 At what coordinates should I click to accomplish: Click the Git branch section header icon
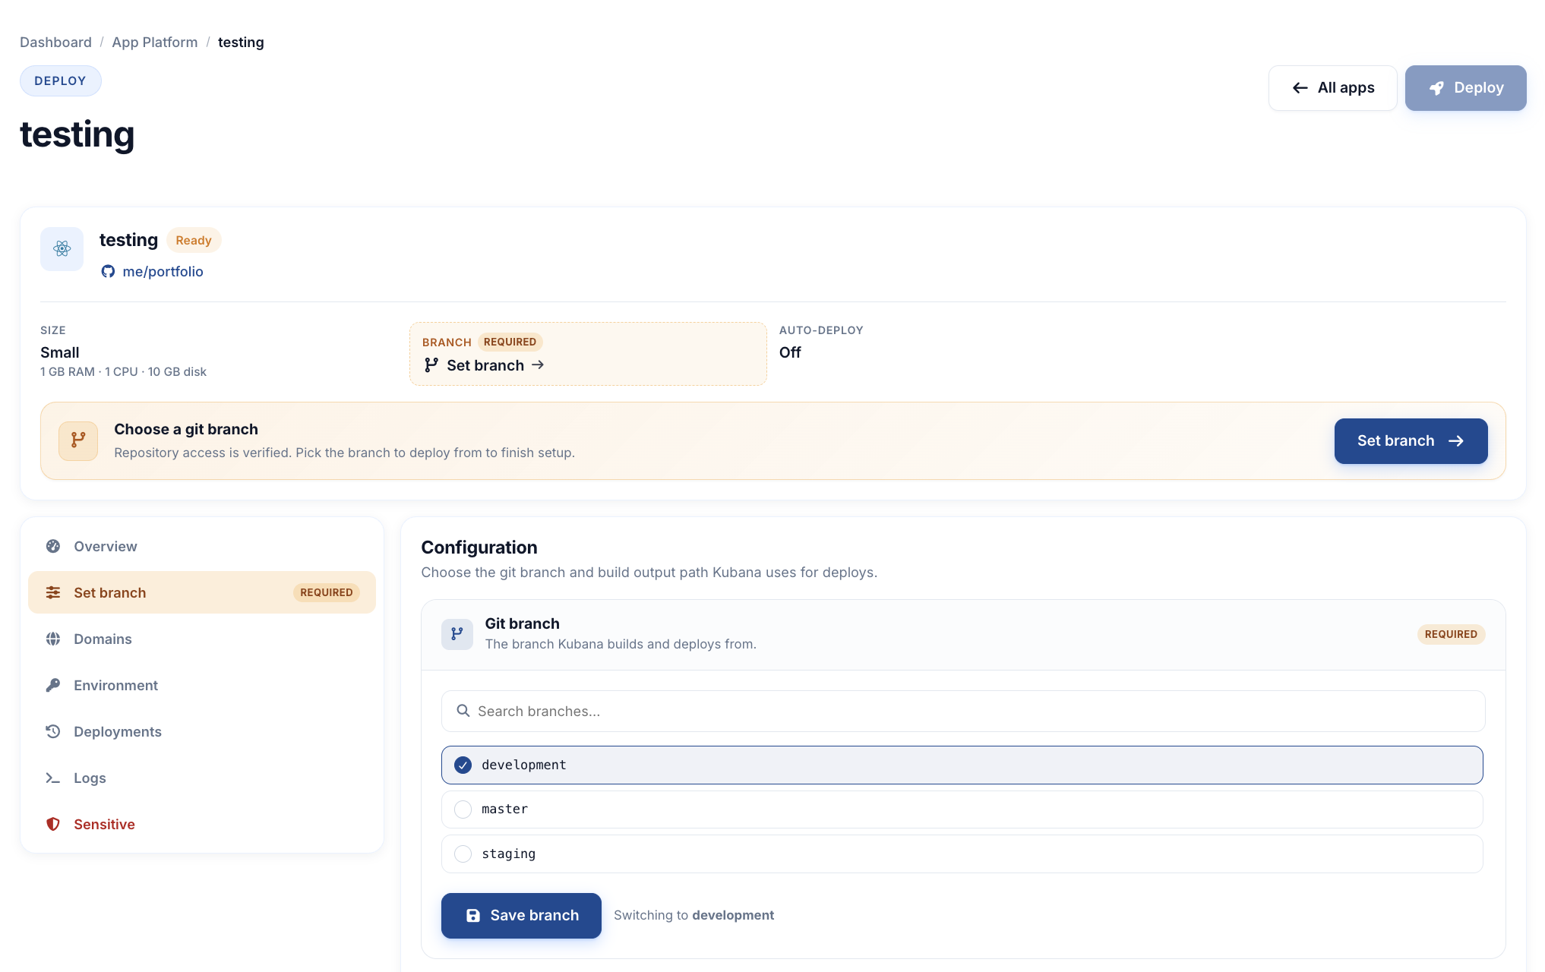457,633
